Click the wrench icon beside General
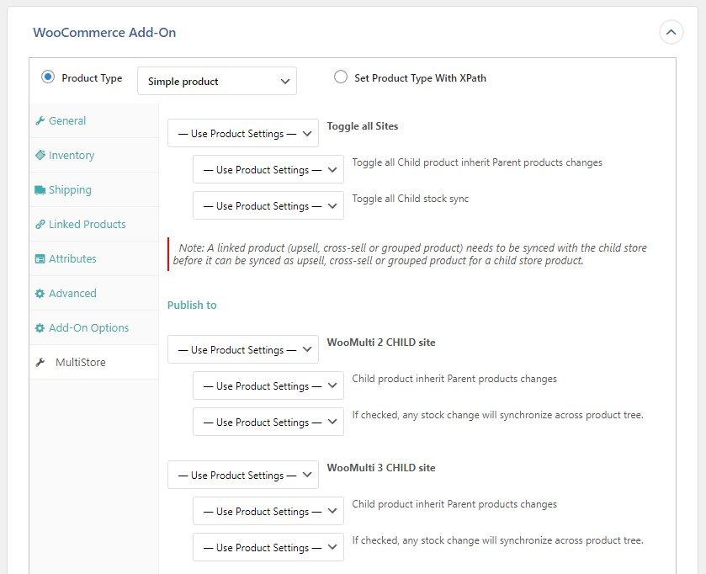This screenshot has height=574, width=706. (x=40, y=121)
